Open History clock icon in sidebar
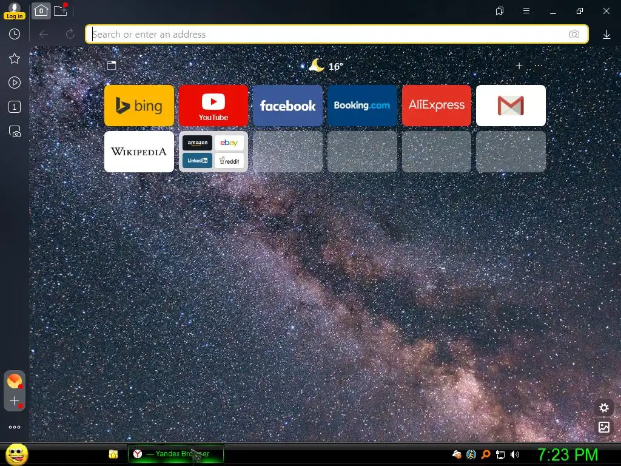Screen dimensions: 621x466 [15, 34]
